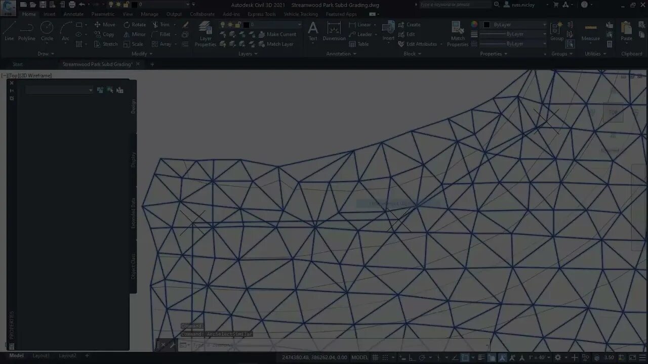Open the Insert block tool
Viewport: 648px width, 364px height.
[x=388, y=31]
